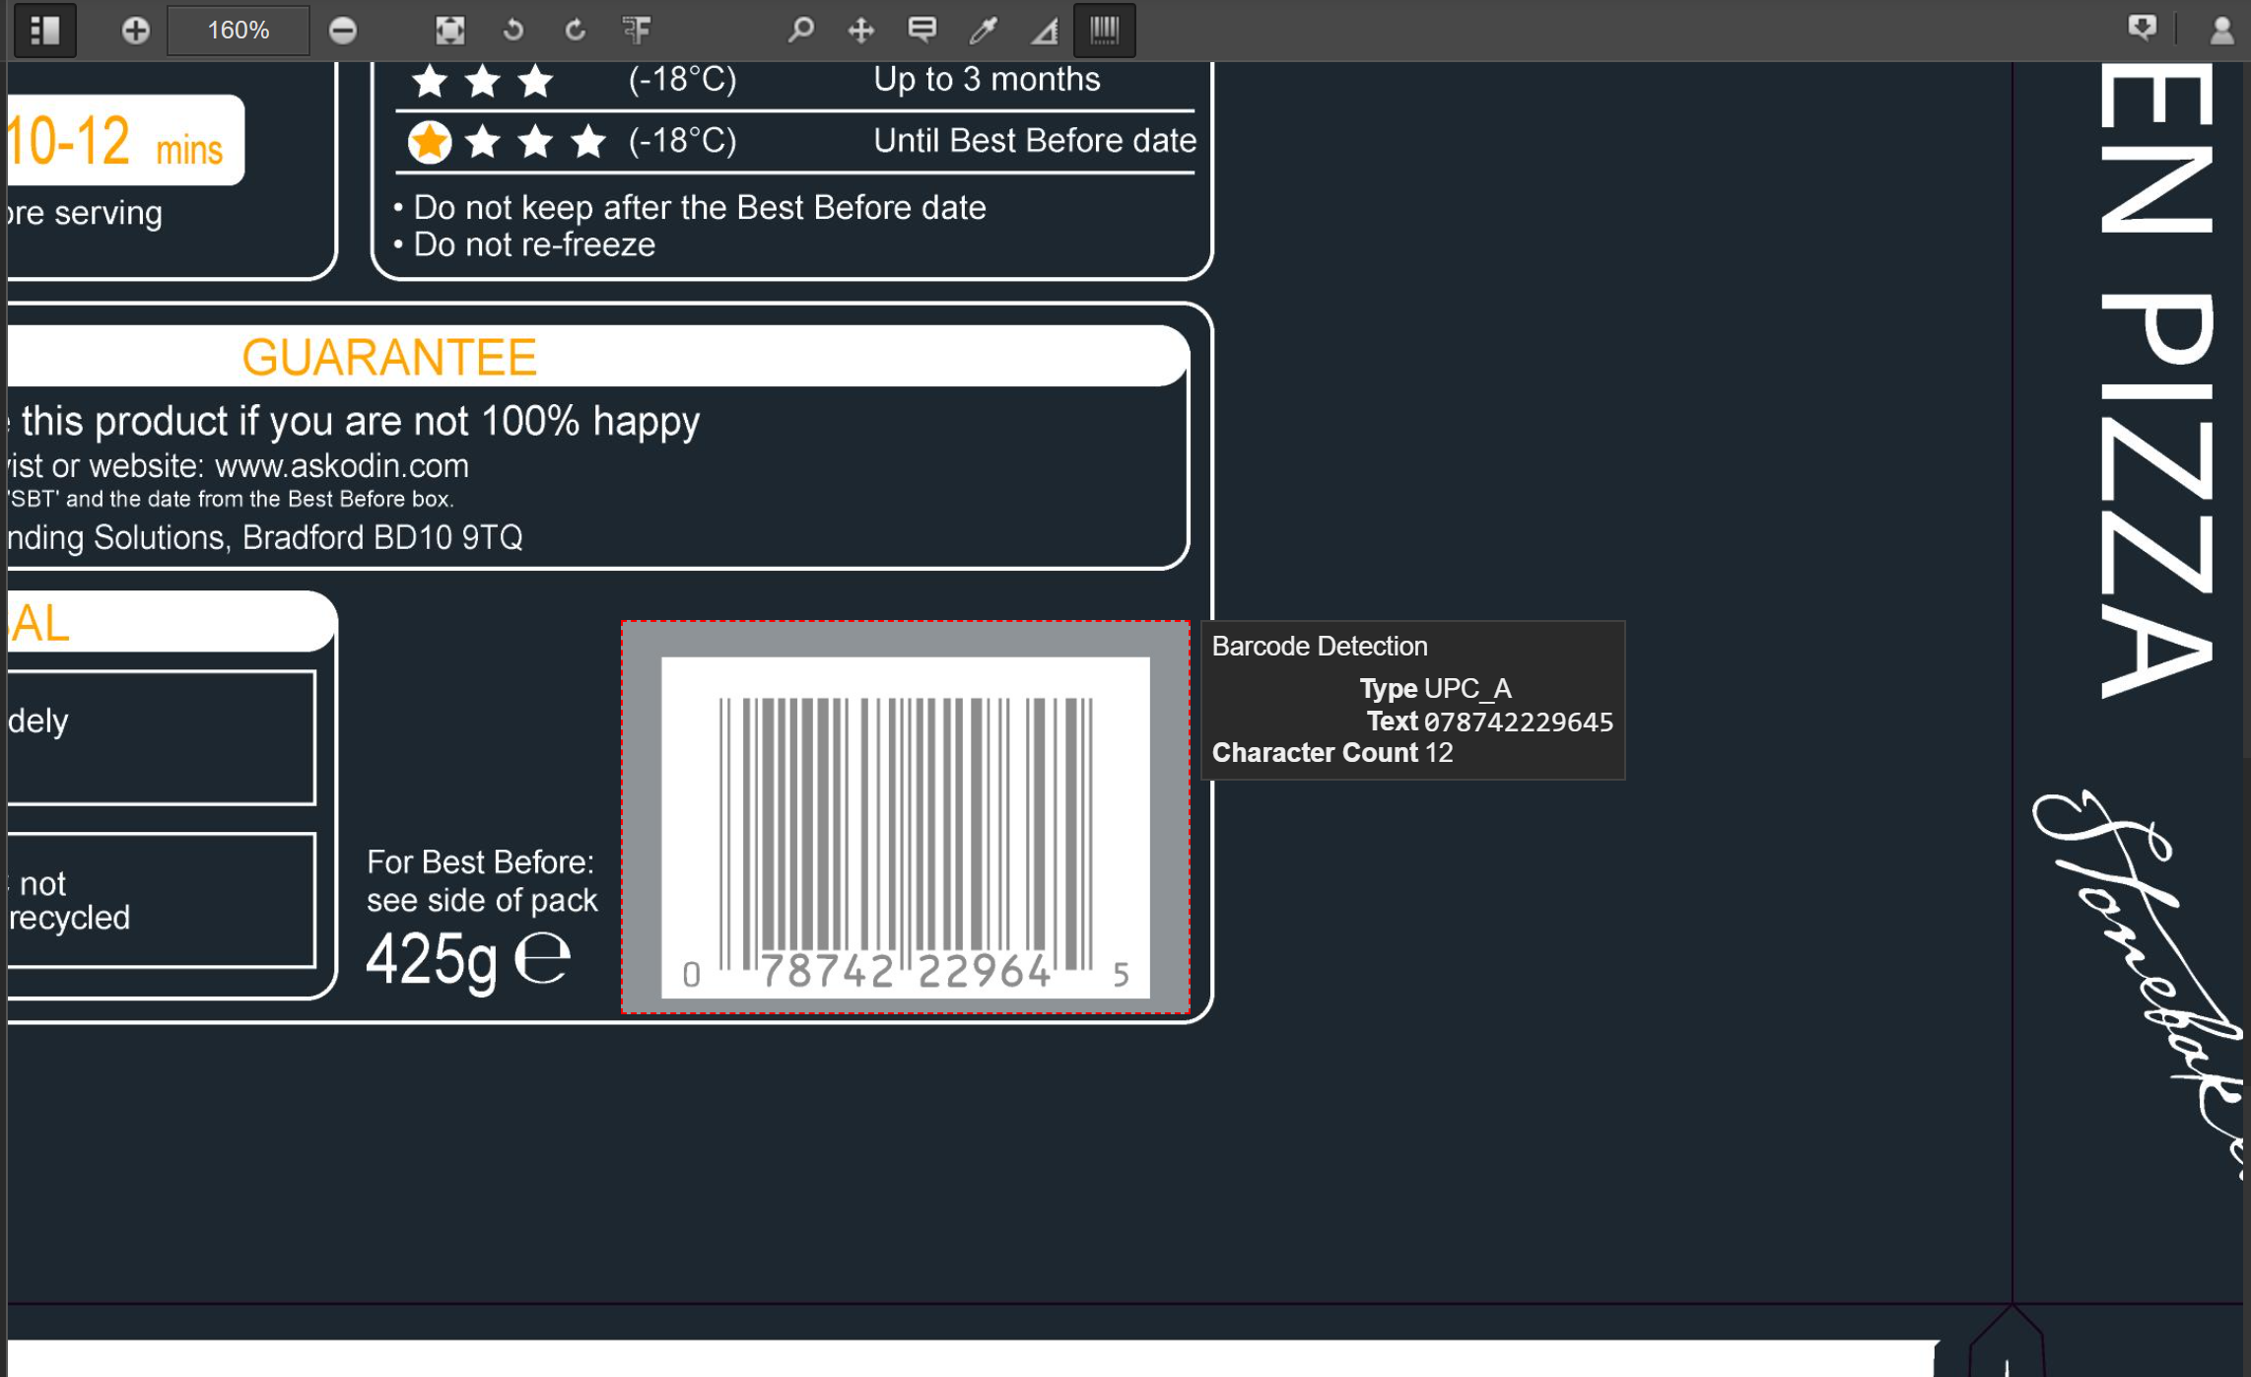Click the detected barcode image
Screen dimensions: 2251x1377
[x=905, y=817]
